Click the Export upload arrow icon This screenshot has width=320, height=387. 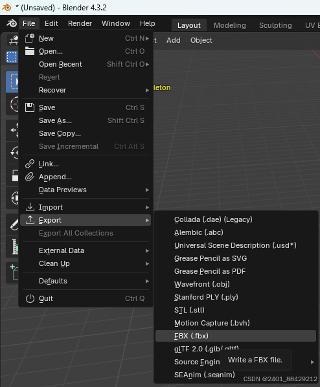[x=30, y=220]
